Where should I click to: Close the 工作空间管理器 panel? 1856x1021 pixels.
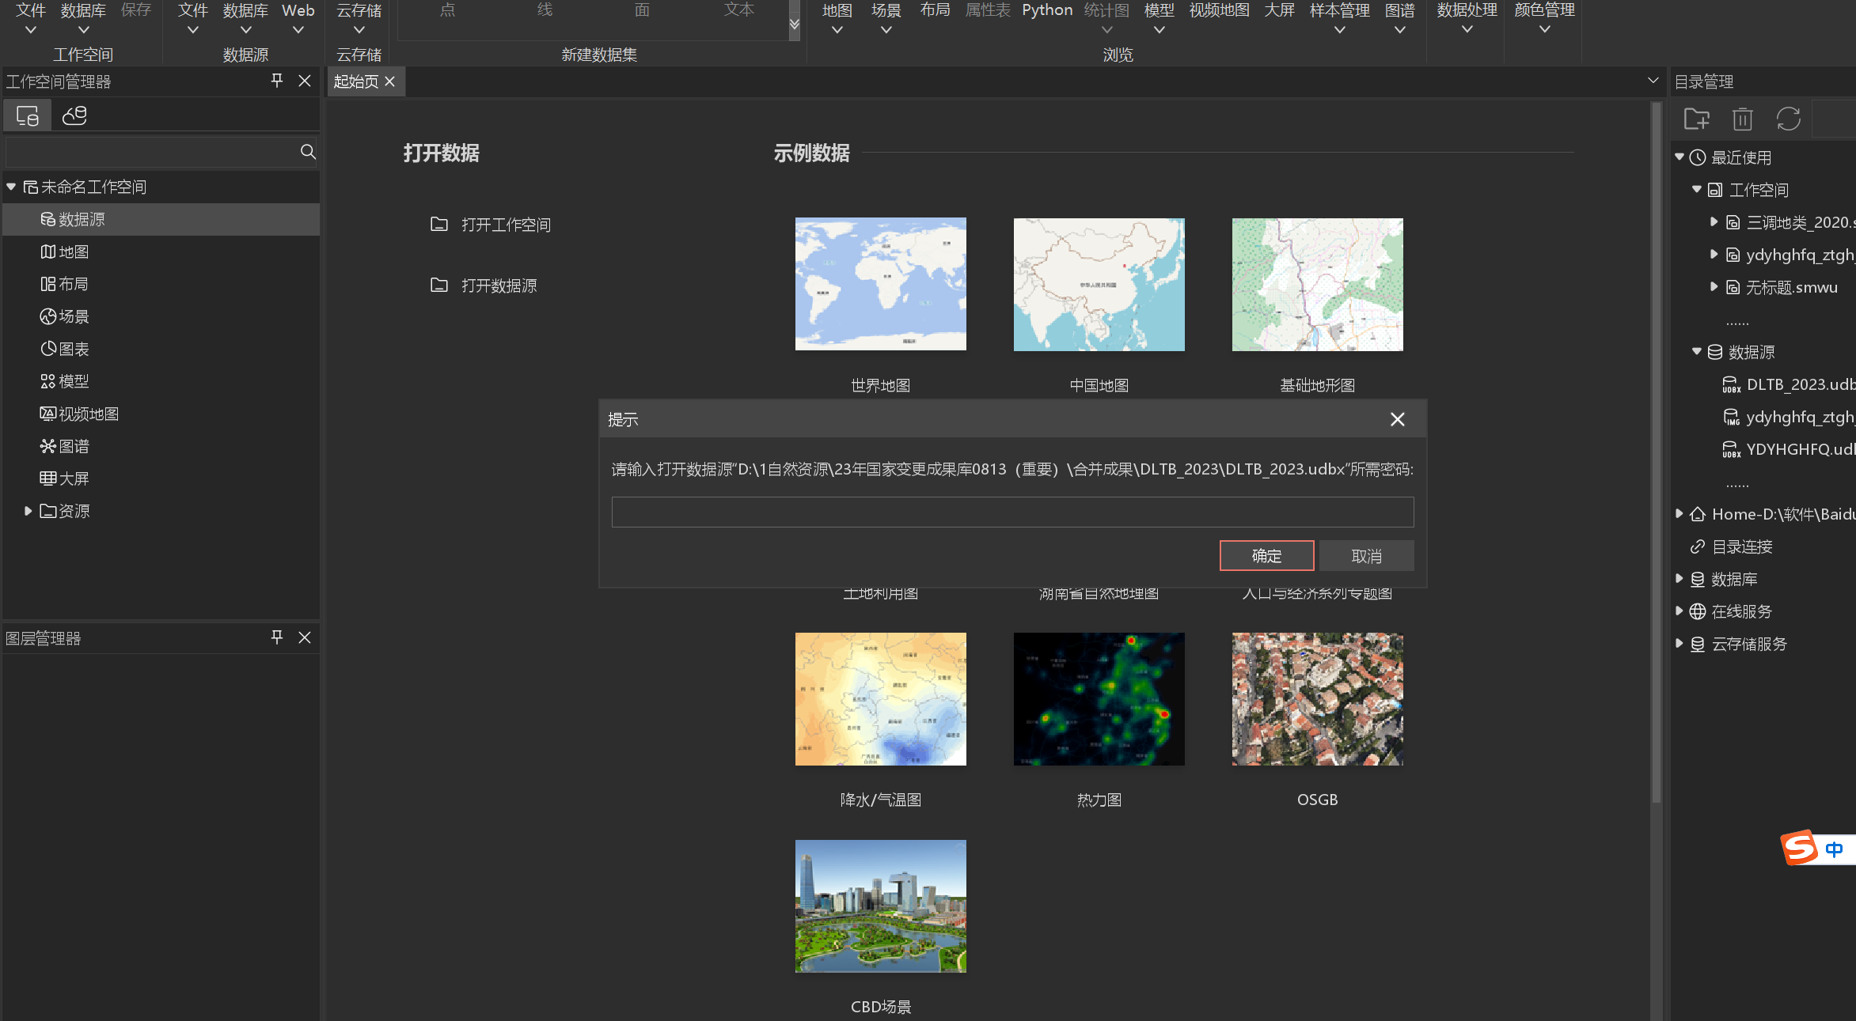tap(305, 81)
